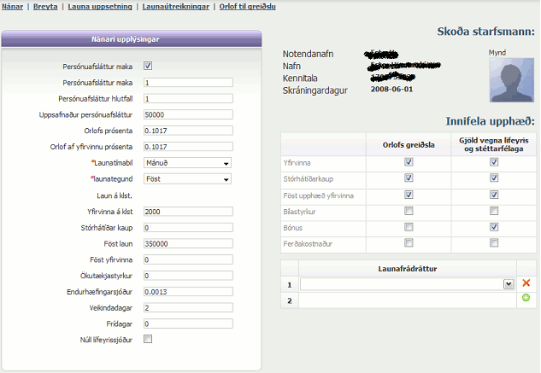Click the Ökutækjastyrkur field

[x=188, y=276]
